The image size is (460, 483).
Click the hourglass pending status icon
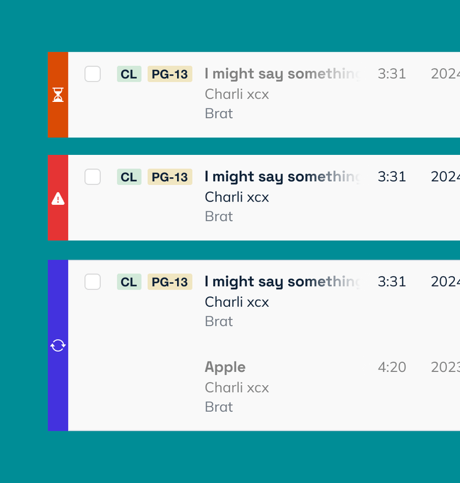point(58,95)
